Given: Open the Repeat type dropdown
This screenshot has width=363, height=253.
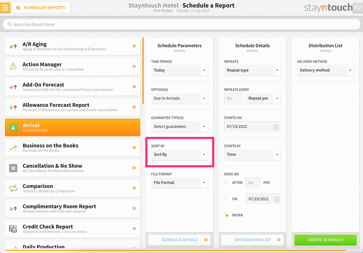Looking at the screenshot, I should (x=253, y=70).
